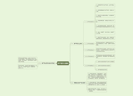Select branch 一、房产税怎么缴纳
This screenshot has width=133, height=96.
tap(77, 44)
